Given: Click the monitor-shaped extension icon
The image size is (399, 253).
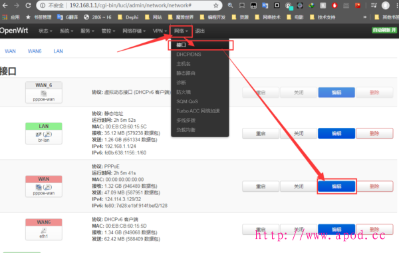Looking at the screenshot, I should coord(242,5).
